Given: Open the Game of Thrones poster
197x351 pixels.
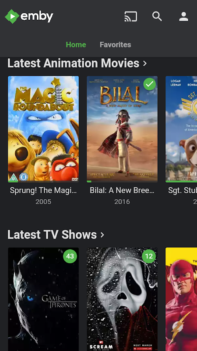Looking at the screenshot, I should [43, 299].
